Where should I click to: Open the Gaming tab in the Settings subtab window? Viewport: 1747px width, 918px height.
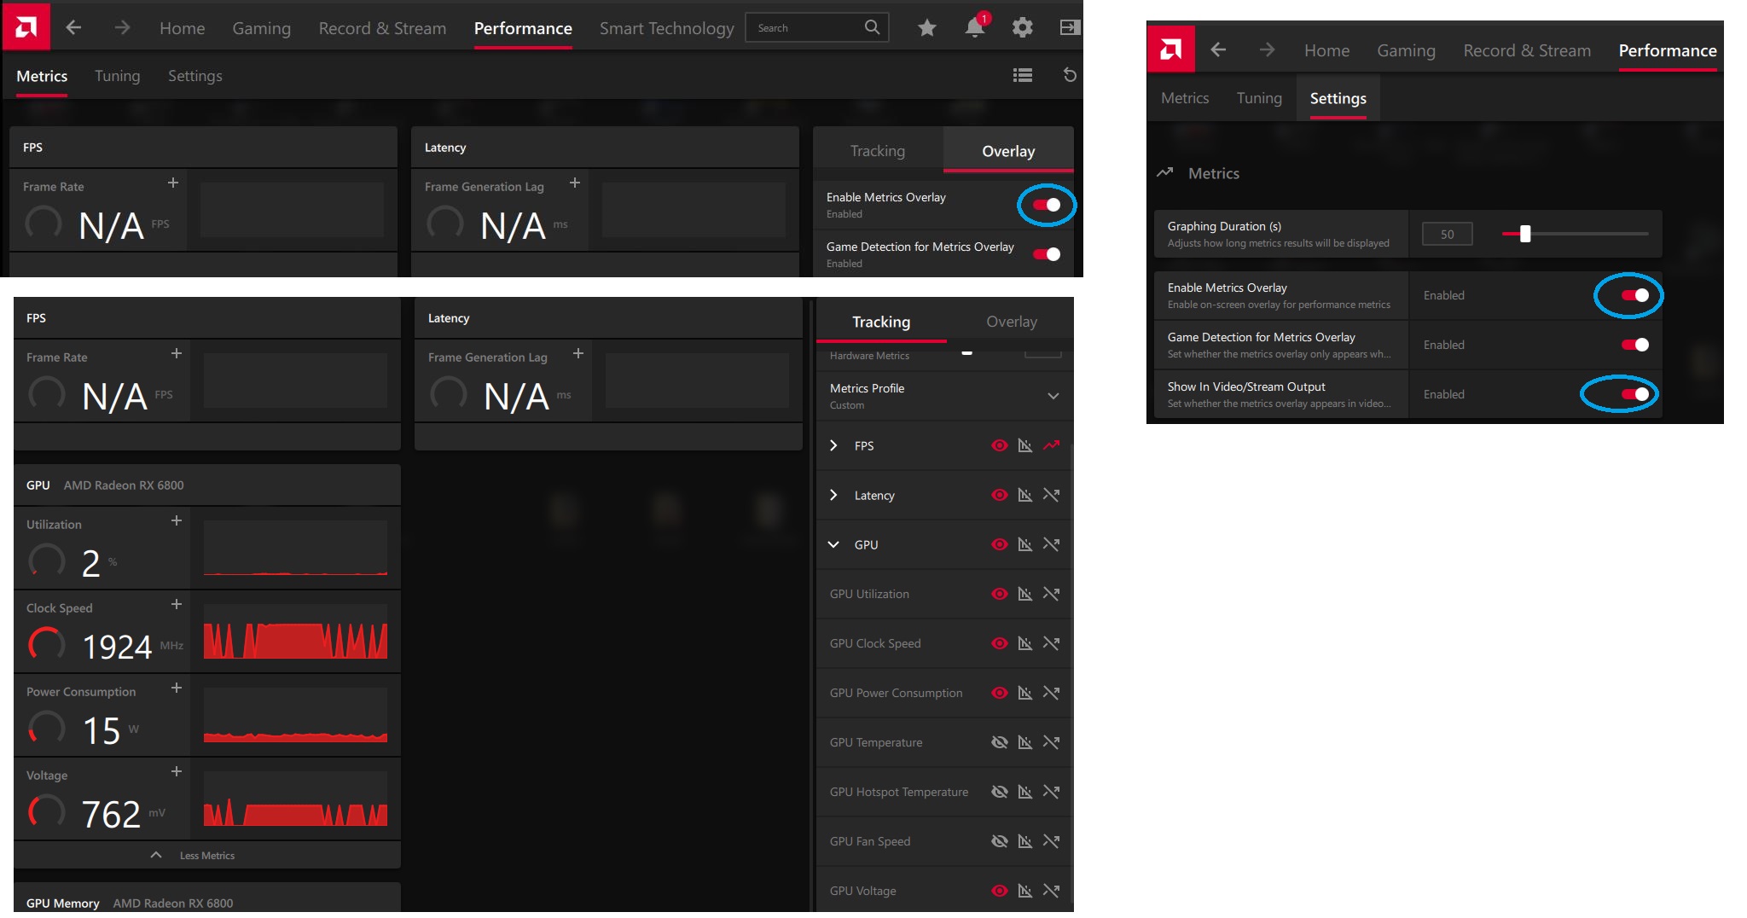click(1406, 50)
